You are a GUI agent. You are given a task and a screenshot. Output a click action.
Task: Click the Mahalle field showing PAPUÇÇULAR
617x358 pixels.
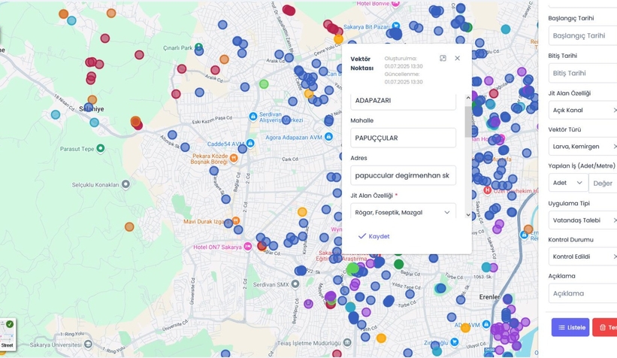pyautogui.click(x=403, y=138)
